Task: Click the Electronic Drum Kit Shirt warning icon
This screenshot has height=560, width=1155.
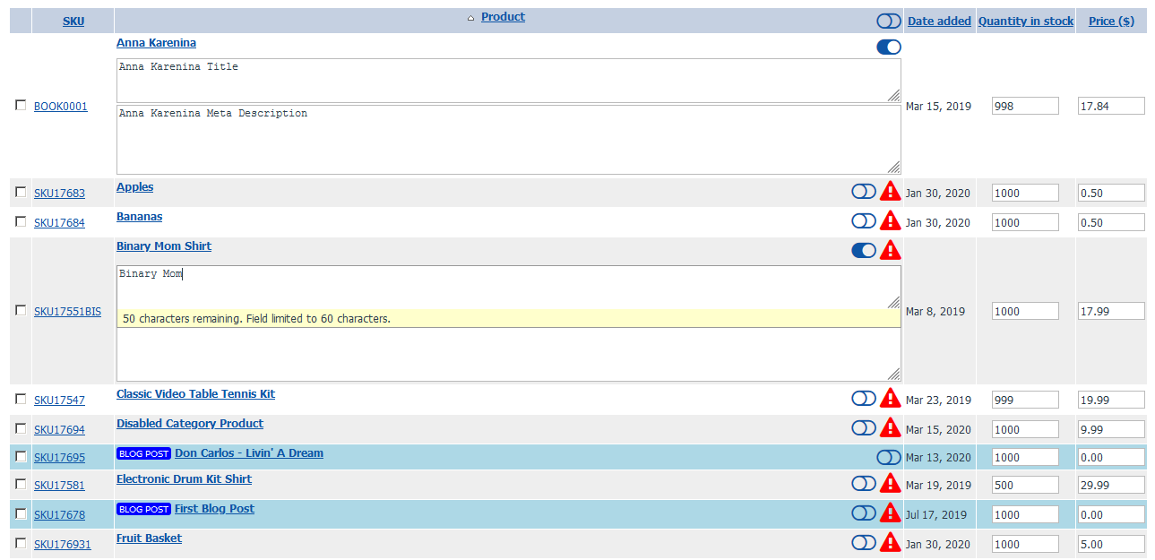Action: pos(890,483)
